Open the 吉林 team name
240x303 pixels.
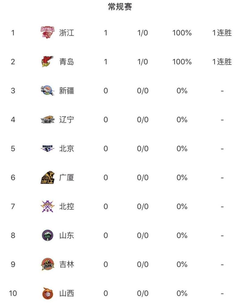click(66, 264)
